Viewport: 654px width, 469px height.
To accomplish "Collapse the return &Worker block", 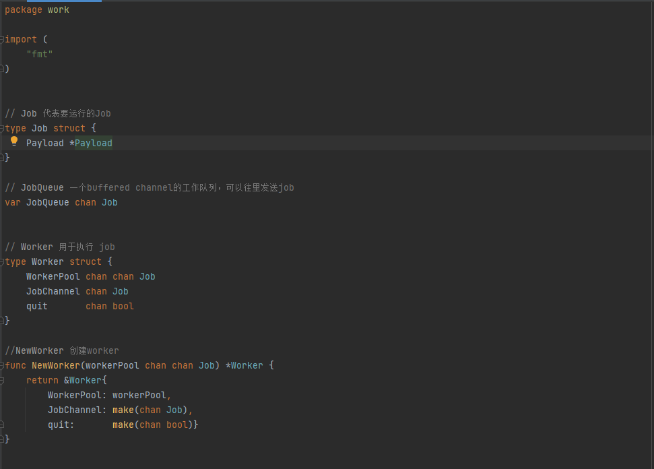I will (3, 380).
